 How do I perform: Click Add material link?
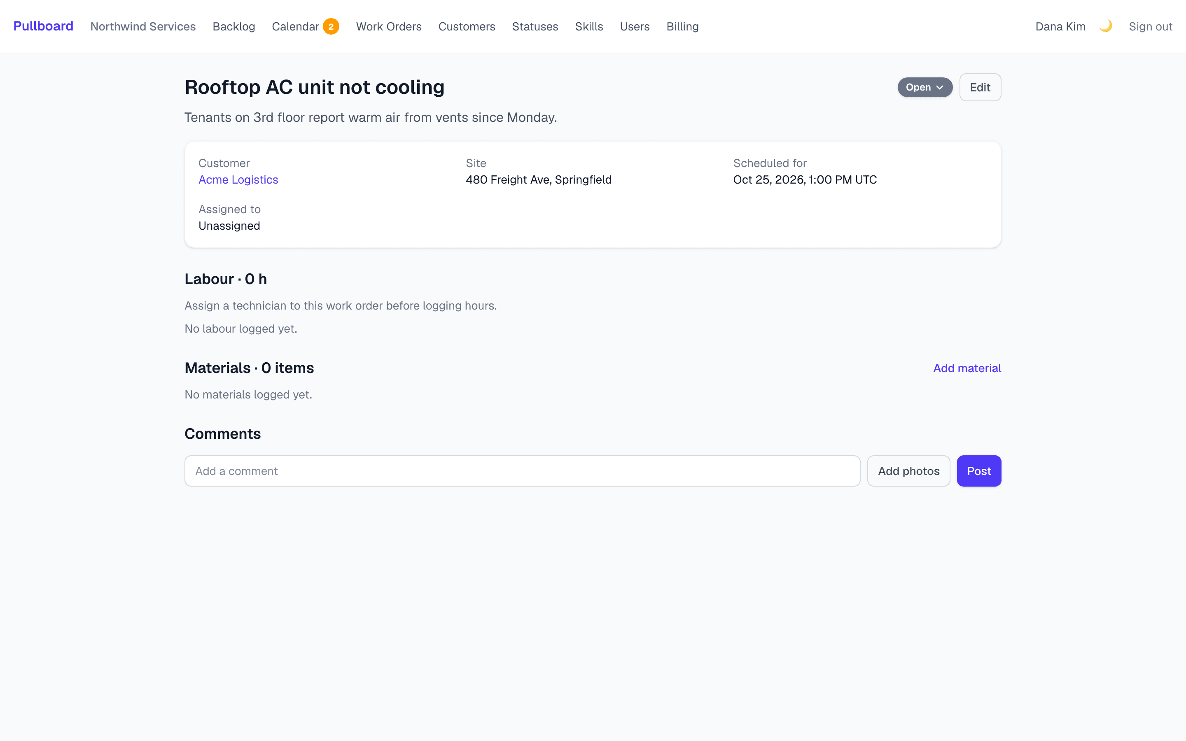point(967,368)
